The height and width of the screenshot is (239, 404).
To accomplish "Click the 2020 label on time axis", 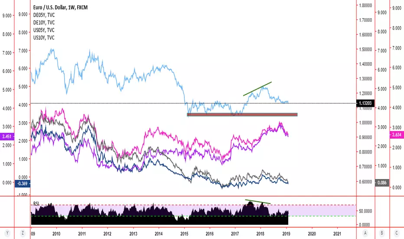I will (x=312, y=234).
